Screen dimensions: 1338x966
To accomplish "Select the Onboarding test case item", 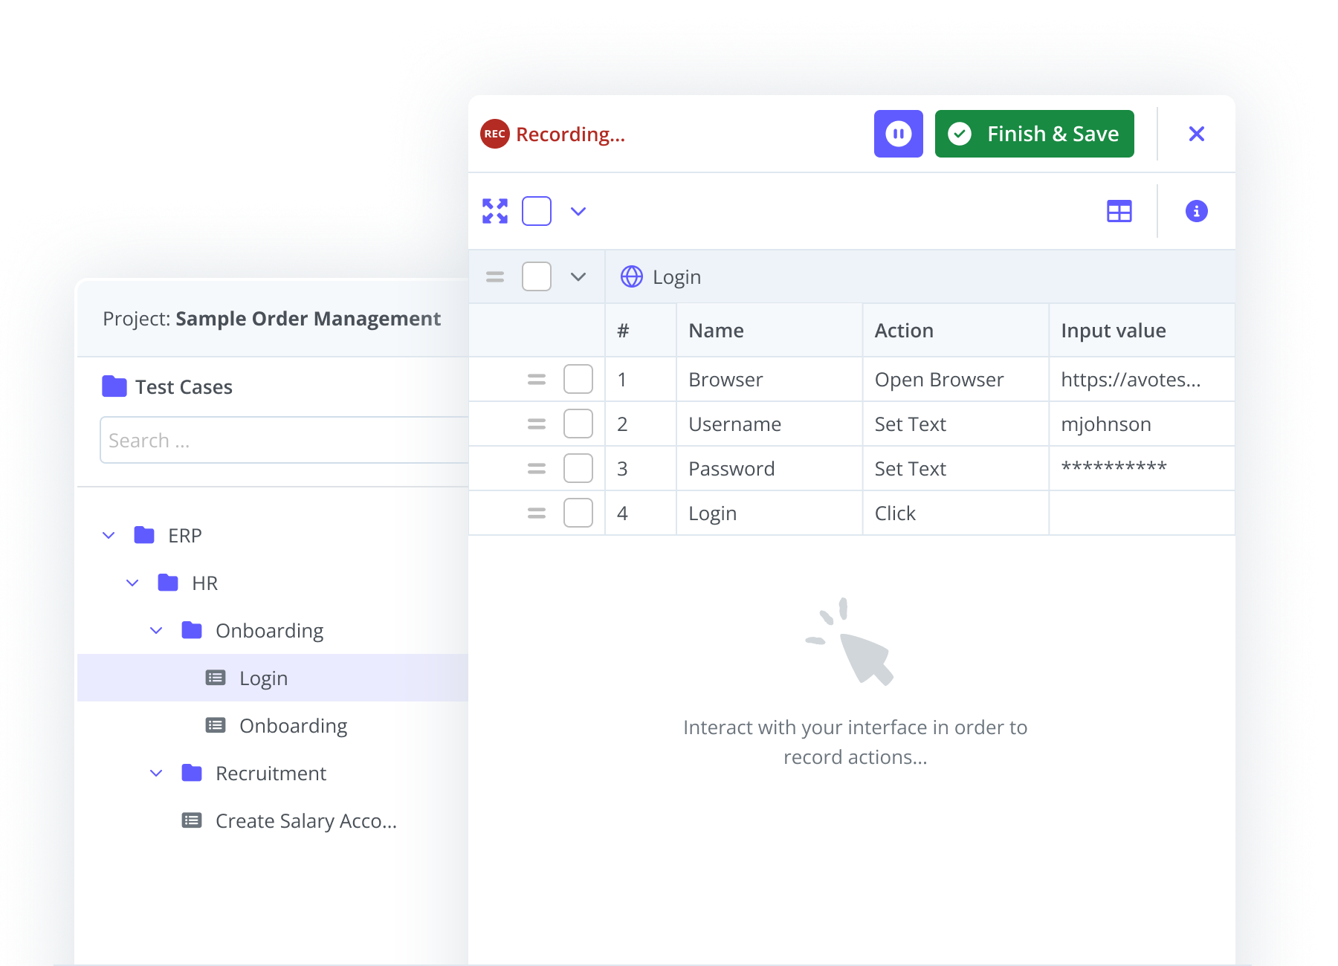I will 293,726.
